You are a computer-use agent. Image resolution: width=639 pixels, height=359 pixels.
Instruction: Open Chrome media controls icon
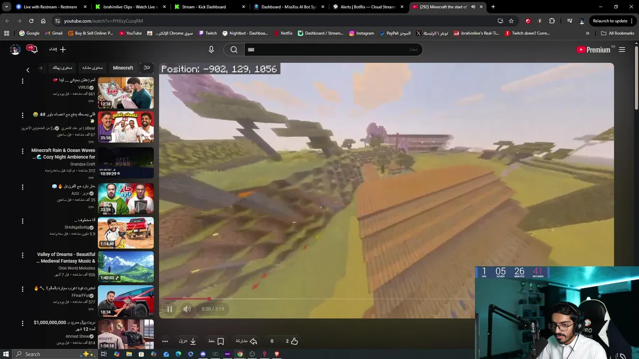[570, 21]
